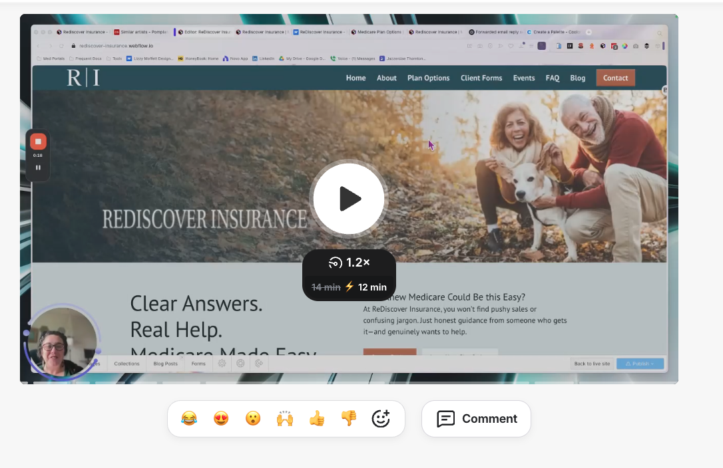
Task: Click the red stop recording button in the video
Action: coord(38,142)
